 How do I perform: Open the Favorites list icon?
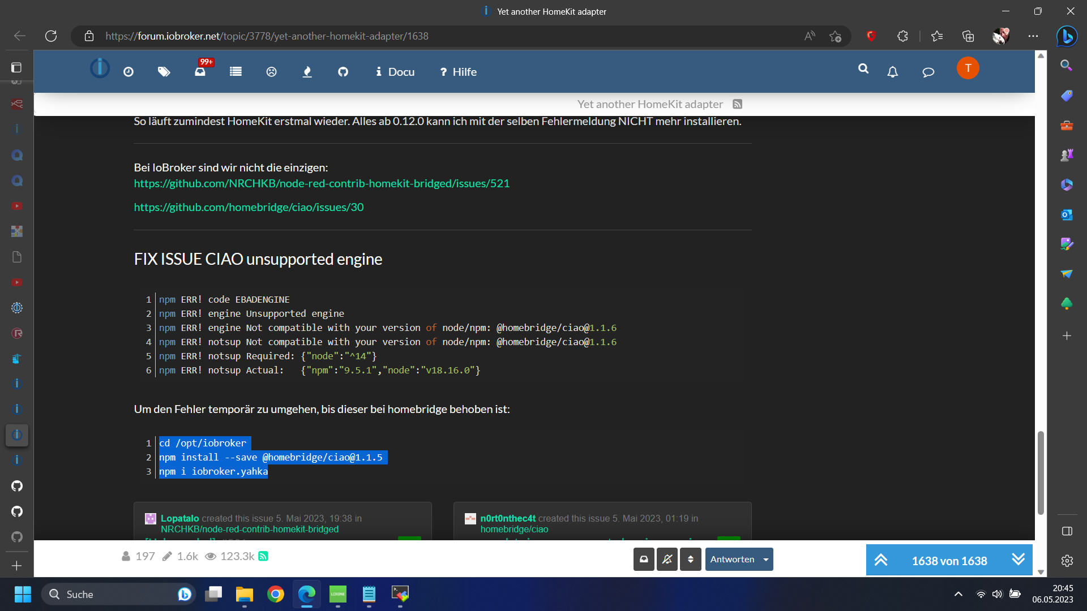click(x=937, y=36)
